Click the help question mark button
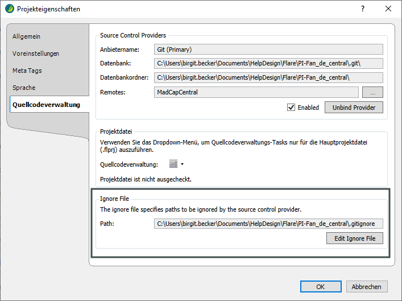 click(363, 9)
